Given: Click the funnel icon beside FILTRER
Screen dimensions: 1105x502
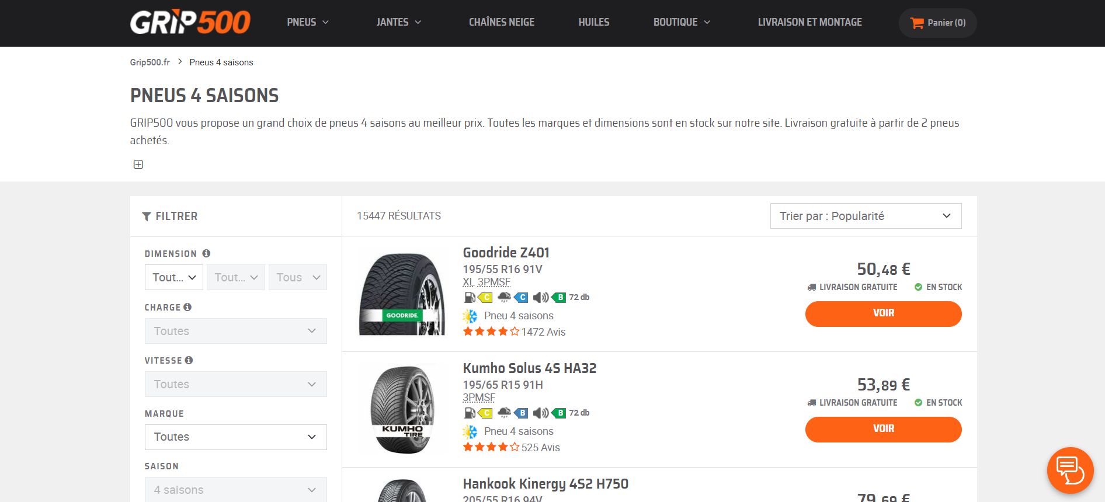Looking at the screenshot, I should [x=147, y=217].
